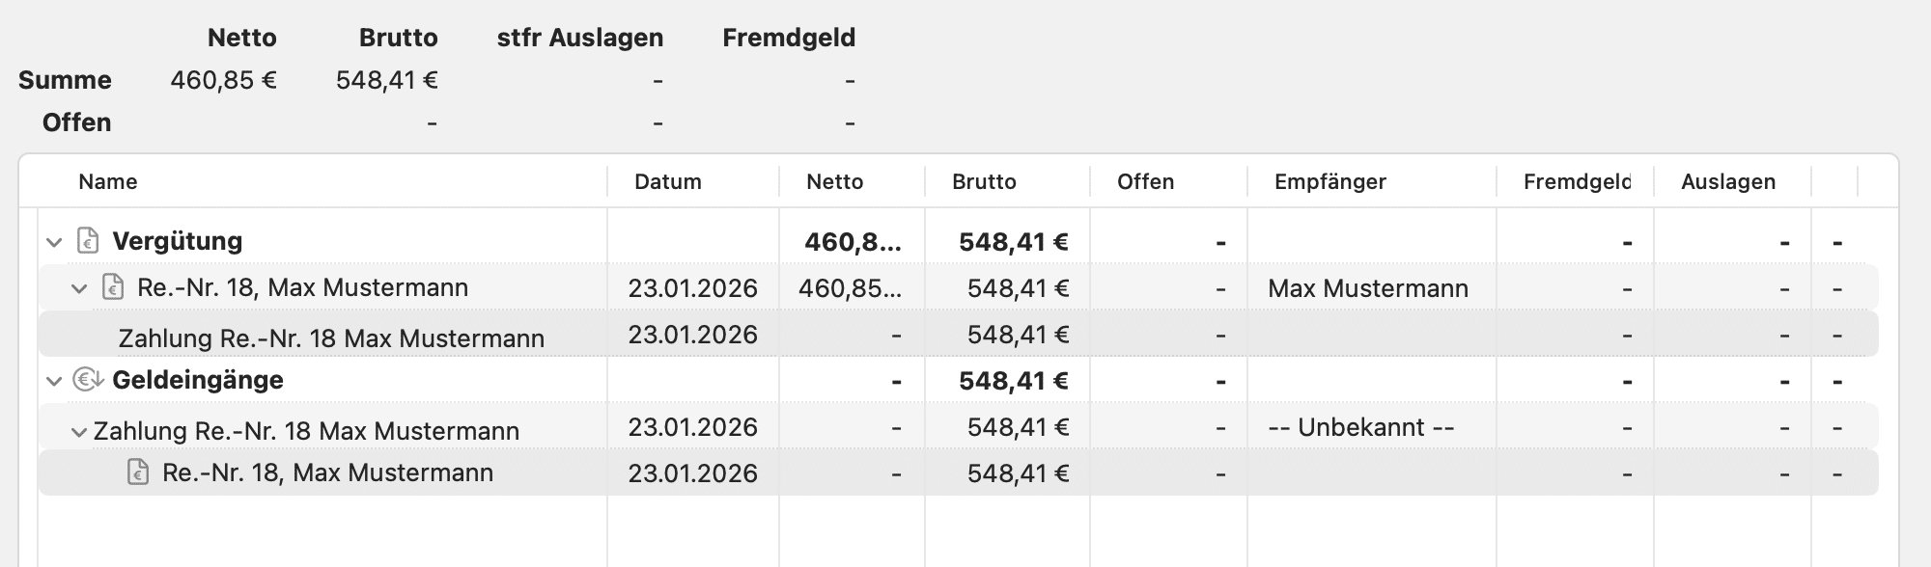Click the Fremdgeld column header
This screenshot has width=1931, height=567.
(x=1576, y=182)
